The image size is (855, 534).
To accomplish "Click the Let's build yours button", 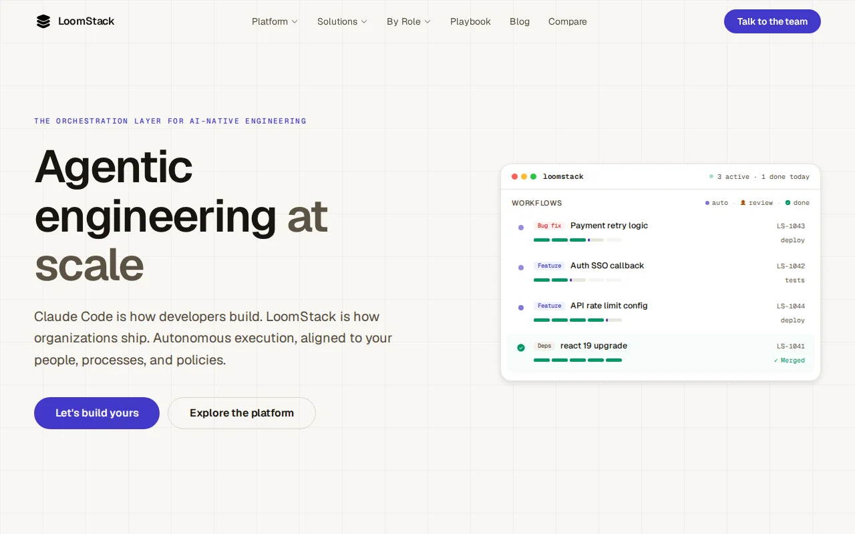I will click(x=97, y=413).
